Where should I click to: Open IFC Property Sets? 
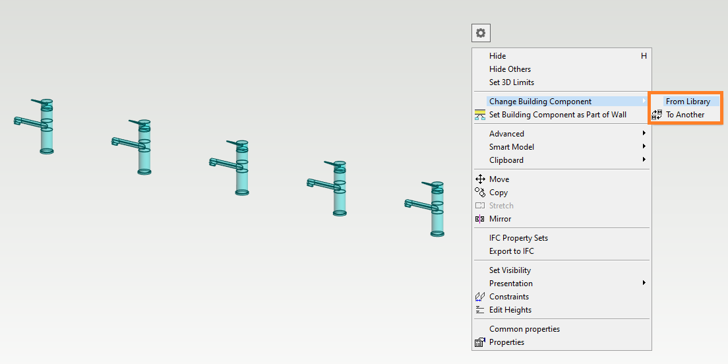point(518,238)
